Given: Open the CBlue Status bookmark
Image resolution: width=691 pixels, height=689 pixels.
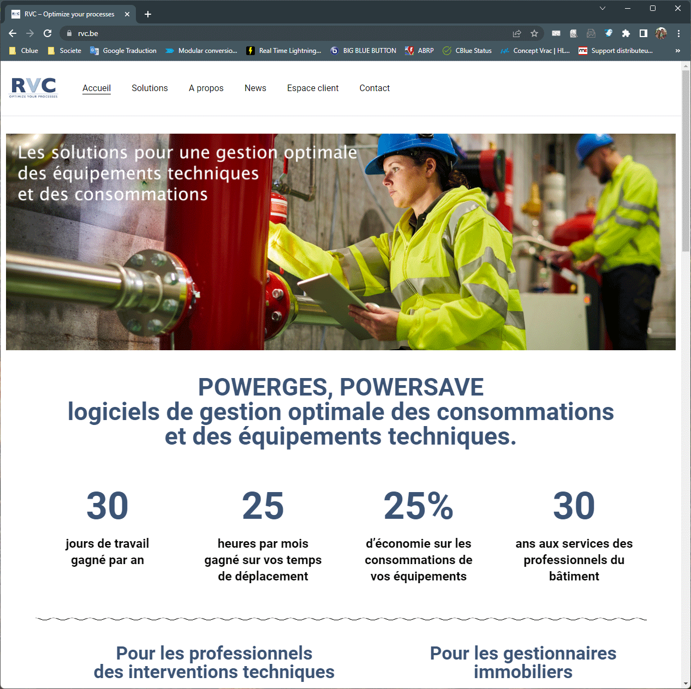Looking at the screenshot, I should tap(467, 51).
